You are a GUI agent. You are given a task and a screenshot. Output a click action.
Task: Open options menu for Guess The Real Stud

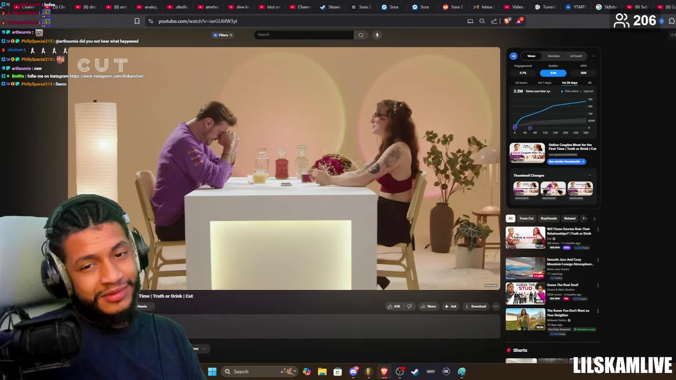click(x=598, y=286)
